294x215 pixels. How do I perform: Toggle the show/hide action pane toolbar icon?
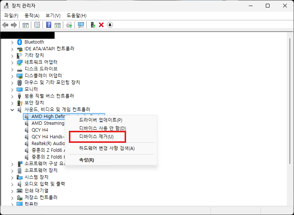(x=58, y=25)
